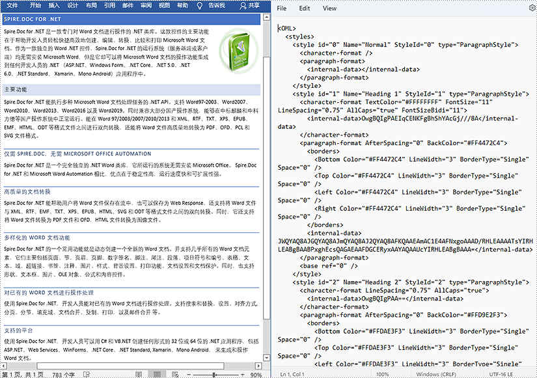537x378 pixels.
Task: Click the Name="Heading 1" style line
Action: tap(411, 94)
